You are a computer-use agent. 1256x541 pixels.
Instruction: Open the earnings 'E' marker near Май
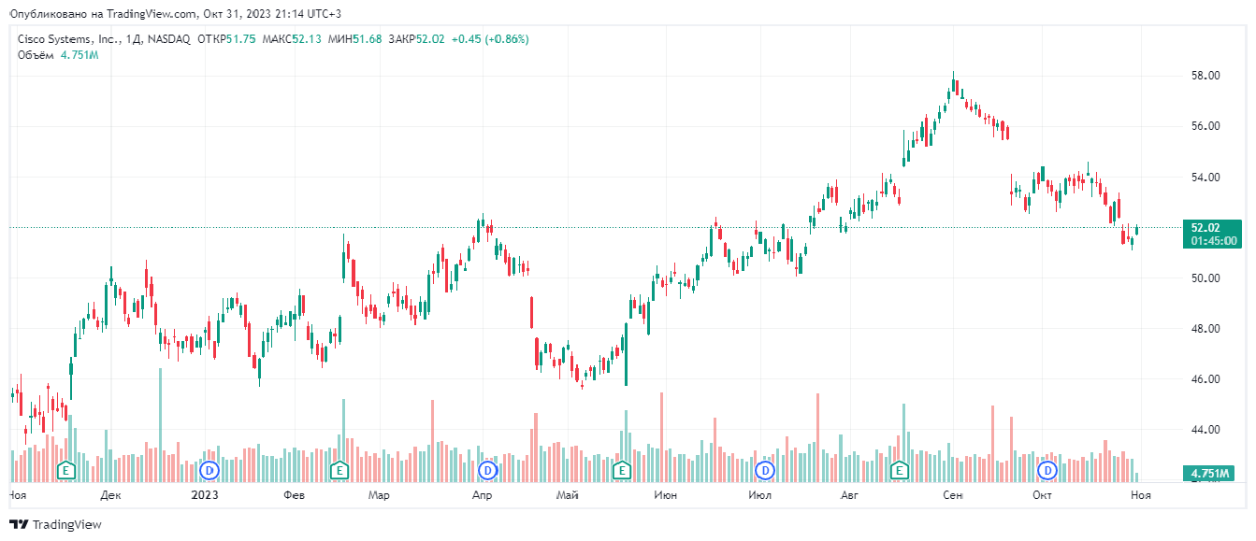tap(621, 469)
